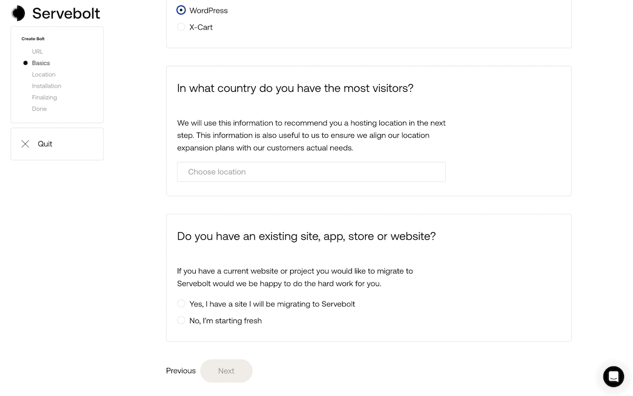This screenshot has width=633, height=396.
Task: Go back with Previous link
Action: (x=181, y=371)
